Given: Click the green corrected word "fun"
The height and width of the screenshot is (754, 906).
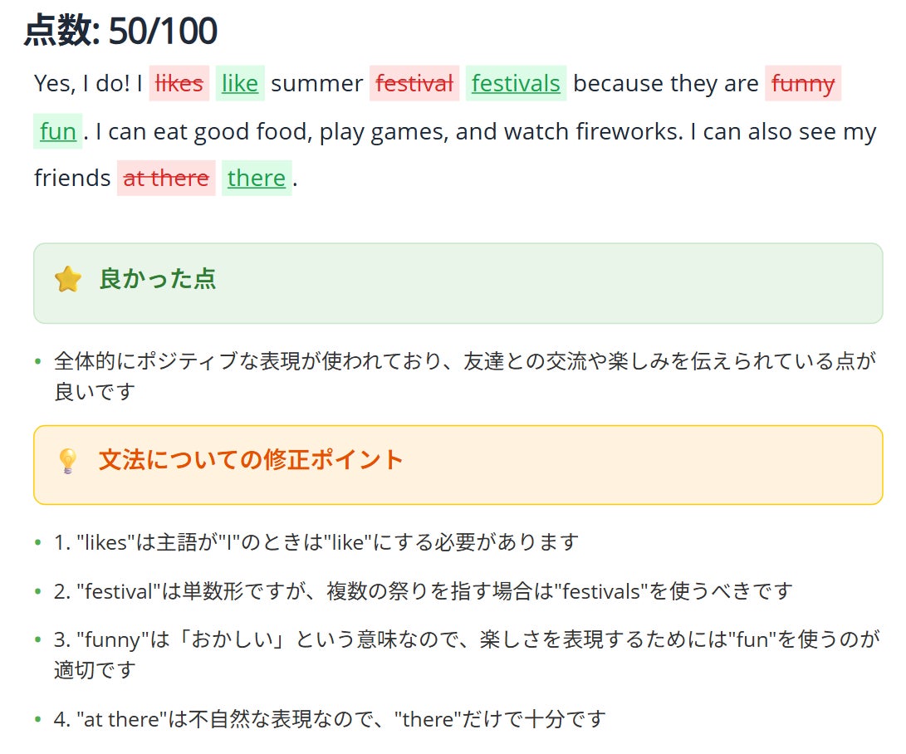Looking at the screenshot, I should [x=58, y=131].
